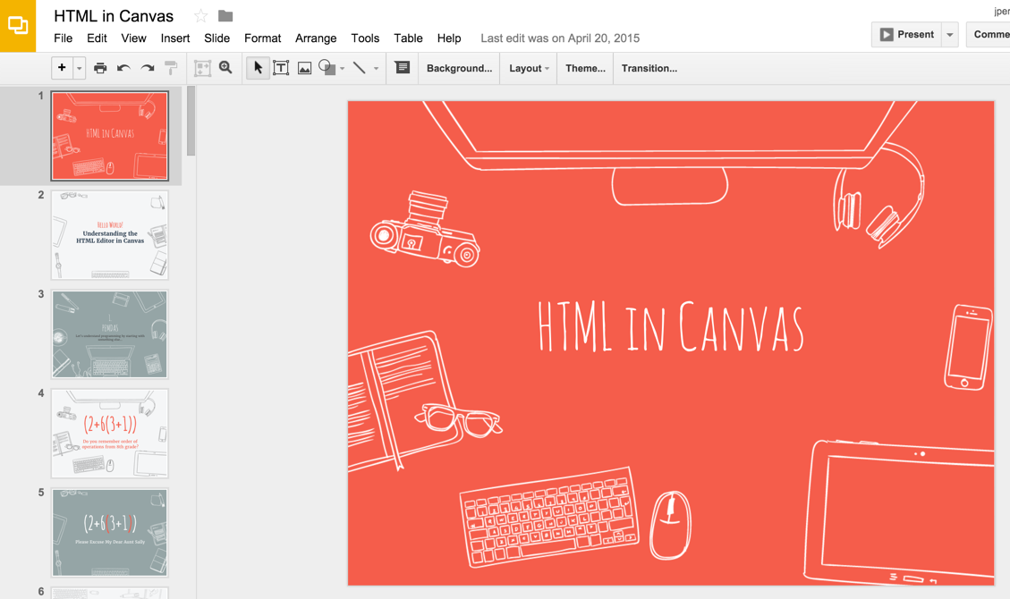Open the Arrange menu
Screen dimensions: 1010x599
316,38
